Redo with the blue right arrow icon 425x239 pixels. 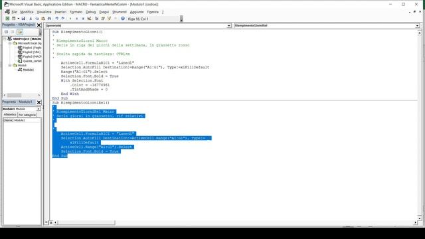[x=63, y=19]
